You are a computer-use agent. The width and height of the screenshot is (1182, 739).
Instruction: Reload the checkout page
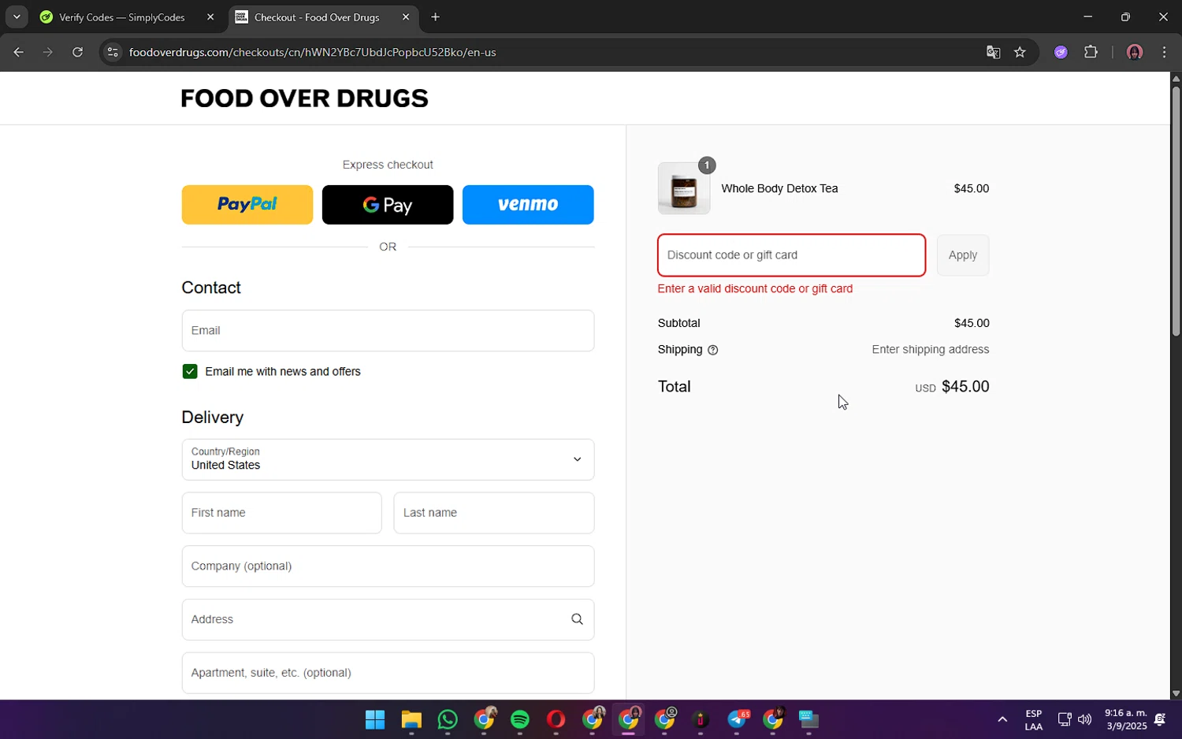(x=77, y=52)
